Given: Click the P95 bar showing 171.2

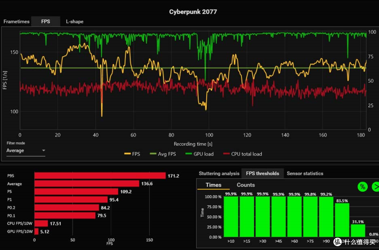Looking at the screenshot, I should (100, 176).
